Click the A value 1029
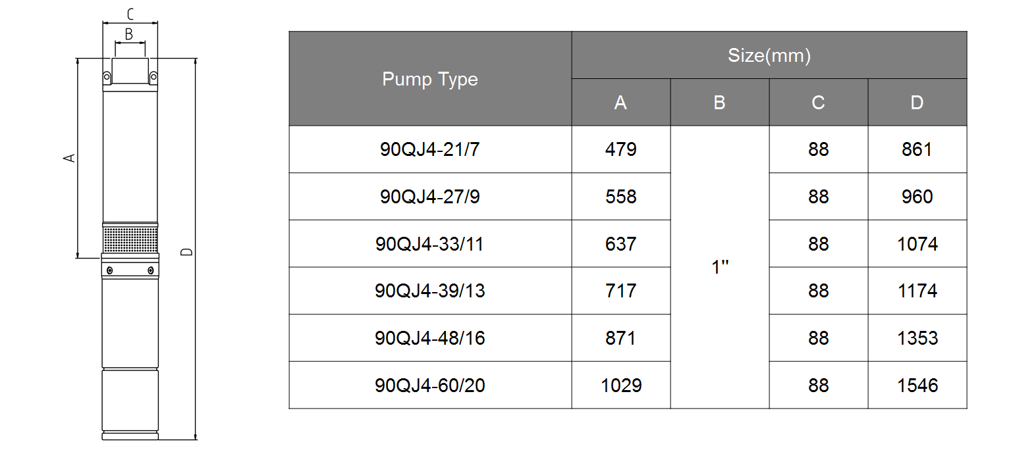Viewport: 1009px width, 473px height. click(x=621, y=386)
